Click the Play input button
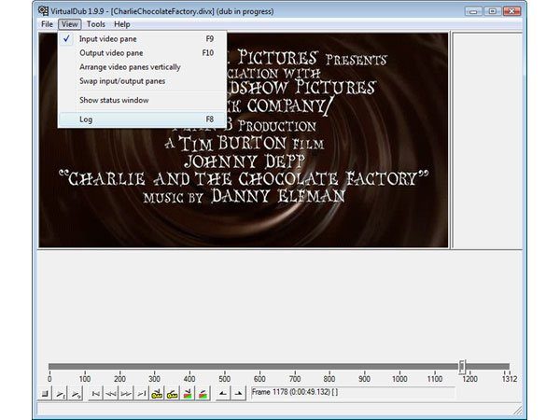 (x=61, y=393)
